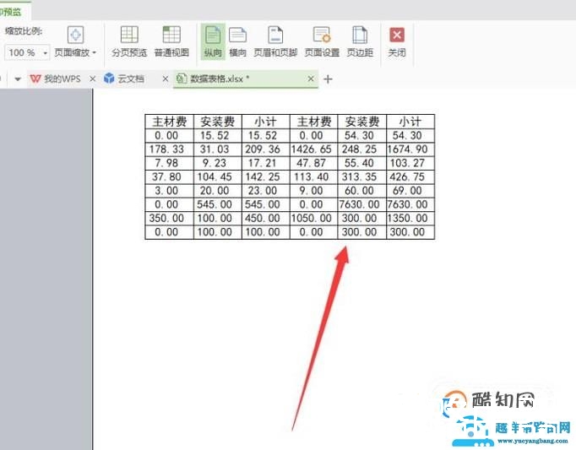Click cell value 20.00
The image size is (576, 450).
(215, 191)
